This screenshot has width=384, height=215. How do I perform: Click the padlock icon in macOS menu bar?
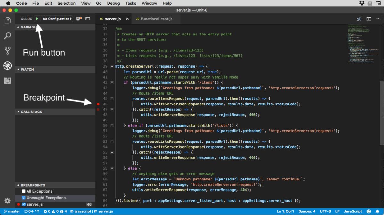click(x=370, y=3)
